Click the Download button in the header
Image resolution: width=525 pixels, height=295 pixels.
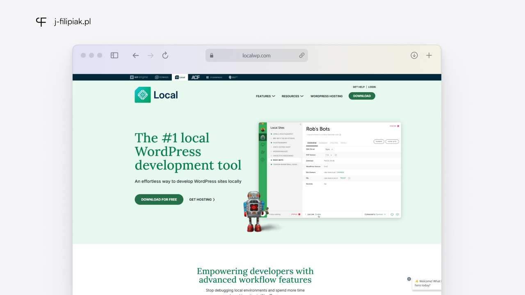coord(362,96)
